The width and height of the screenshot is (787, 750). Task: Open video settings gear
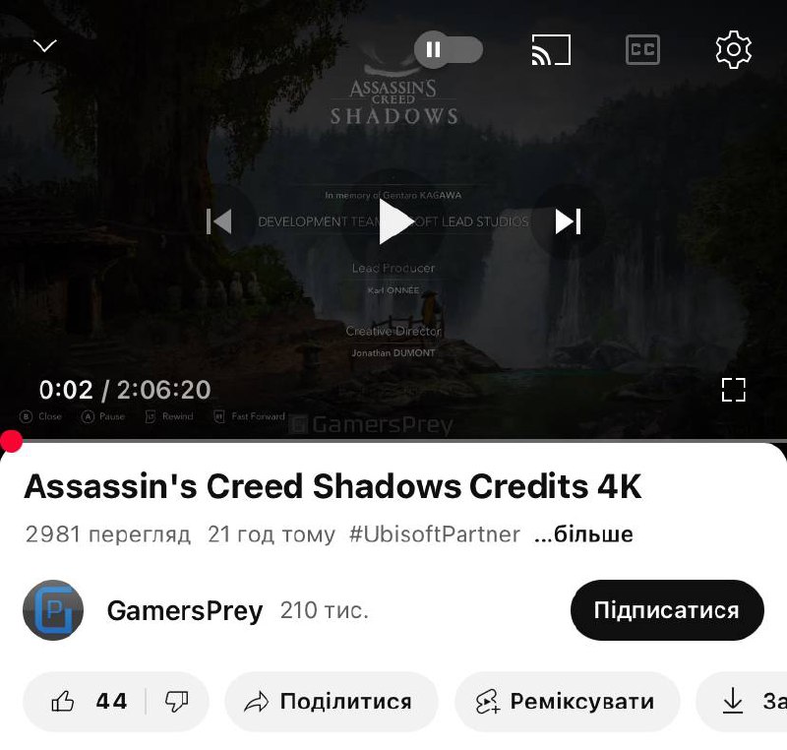[x=733, y=49]
